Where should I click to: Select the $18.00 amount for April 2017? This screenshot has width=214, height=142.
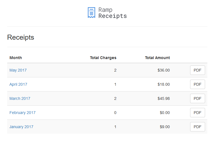[x=164, y=84]
